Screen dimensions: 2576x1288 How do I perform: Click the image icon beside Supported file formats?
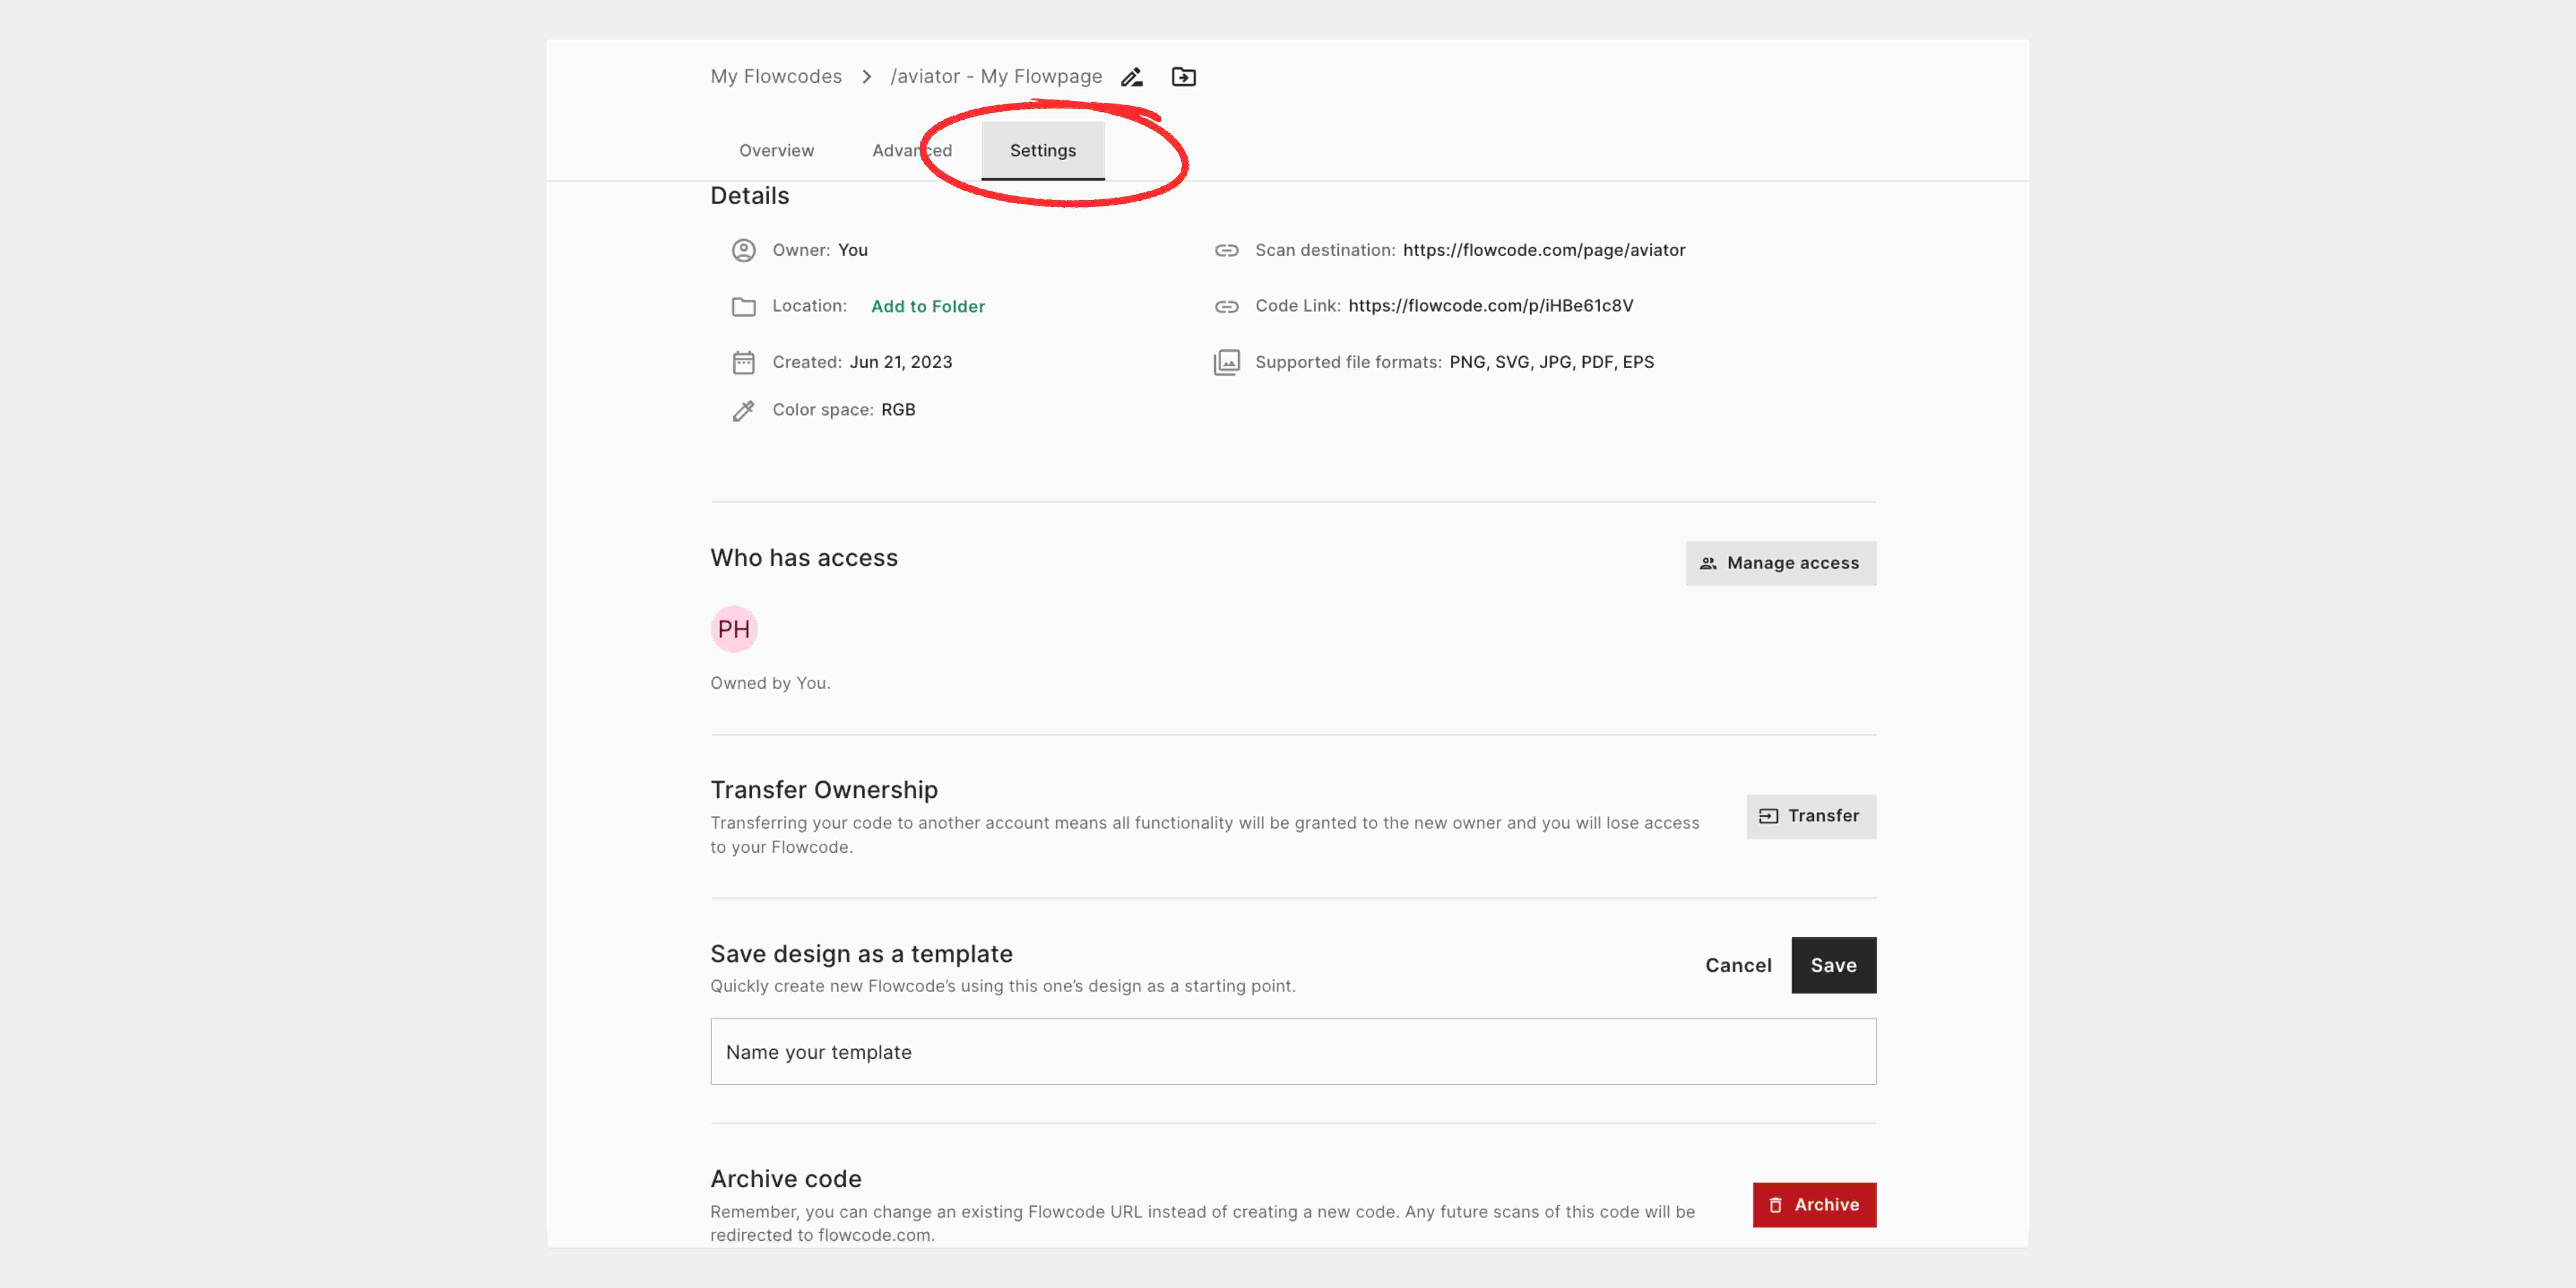1226,362
